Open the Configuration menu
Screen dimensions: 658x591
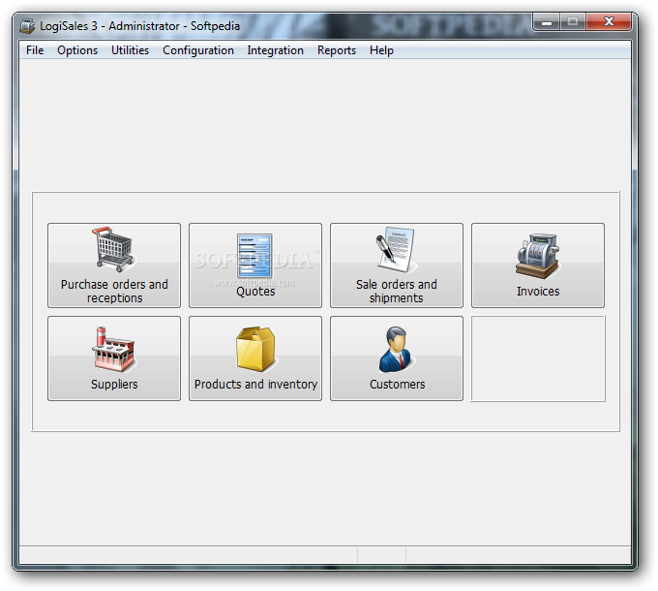[198, 50]
